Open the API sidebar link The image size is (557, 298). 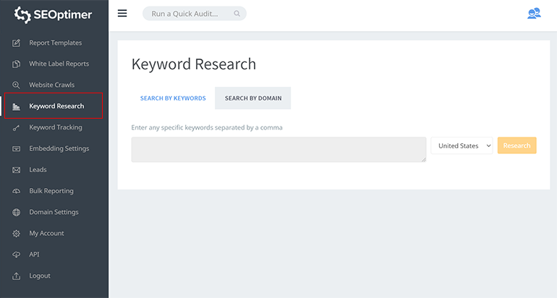point(34,255)
